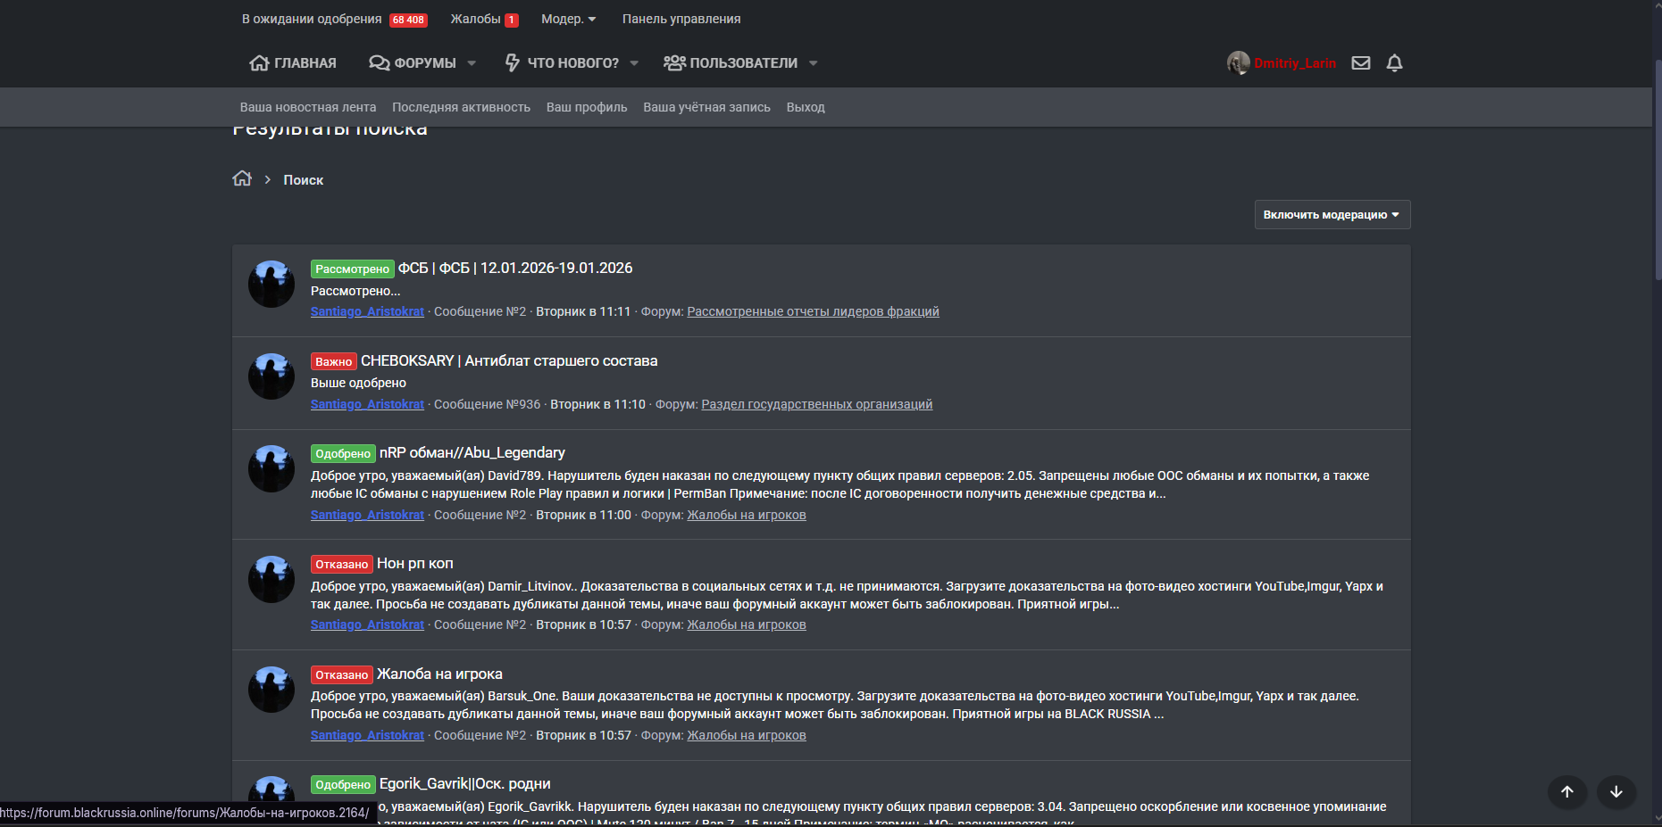Open the ЧТО НОВОГО? navigation item
Screen dimensions: 1662x827
point(563,63)
